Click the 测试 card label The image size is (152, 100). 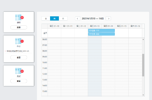coord(19,76)
